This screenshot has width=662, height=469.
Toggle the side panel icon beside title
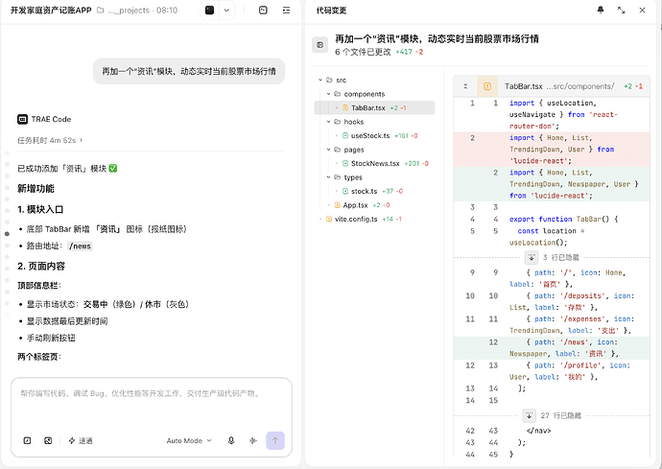click(x=320, y=45)
